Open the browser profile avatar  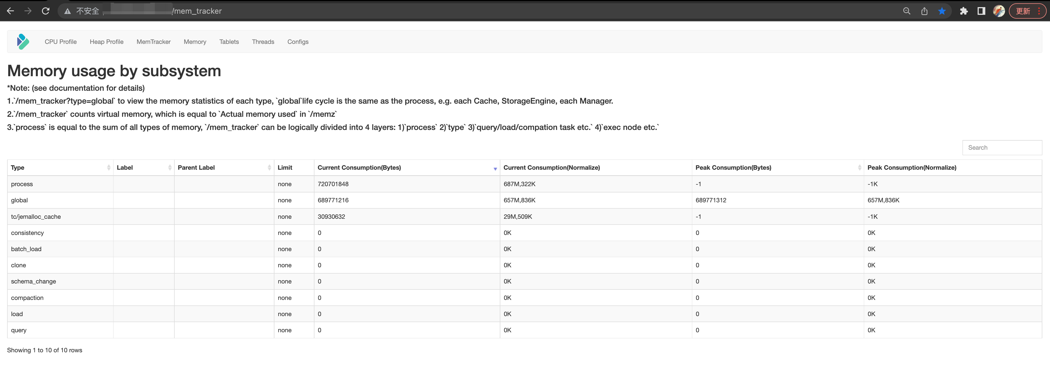[999, 11]
